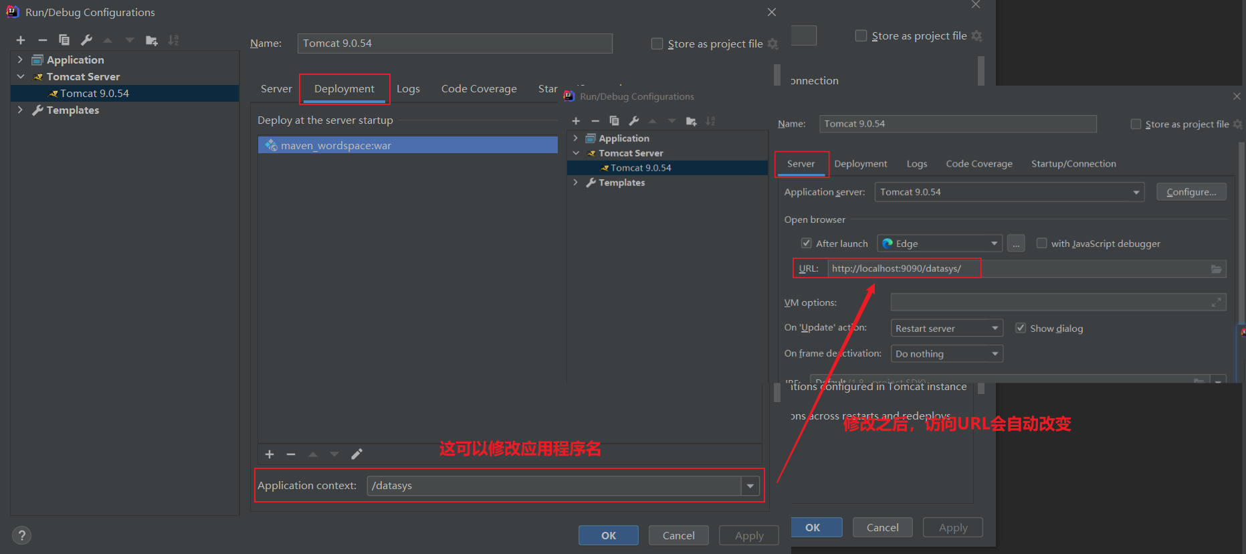Open browser selection ellipsis button

[1016, 244]
